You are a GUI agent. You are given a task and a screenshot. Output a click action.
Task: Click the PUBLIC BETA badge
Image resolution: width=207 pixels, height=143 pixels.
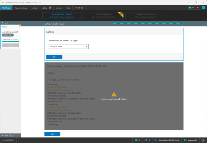(x=8, y=35)
